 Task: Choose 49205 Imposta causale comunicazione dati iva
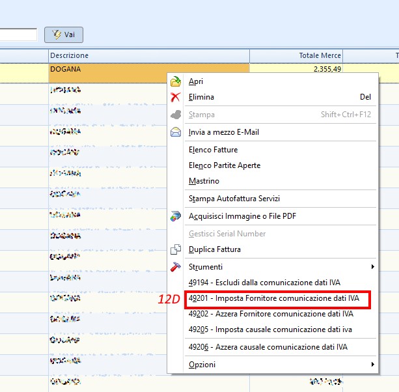click(269, 329)
